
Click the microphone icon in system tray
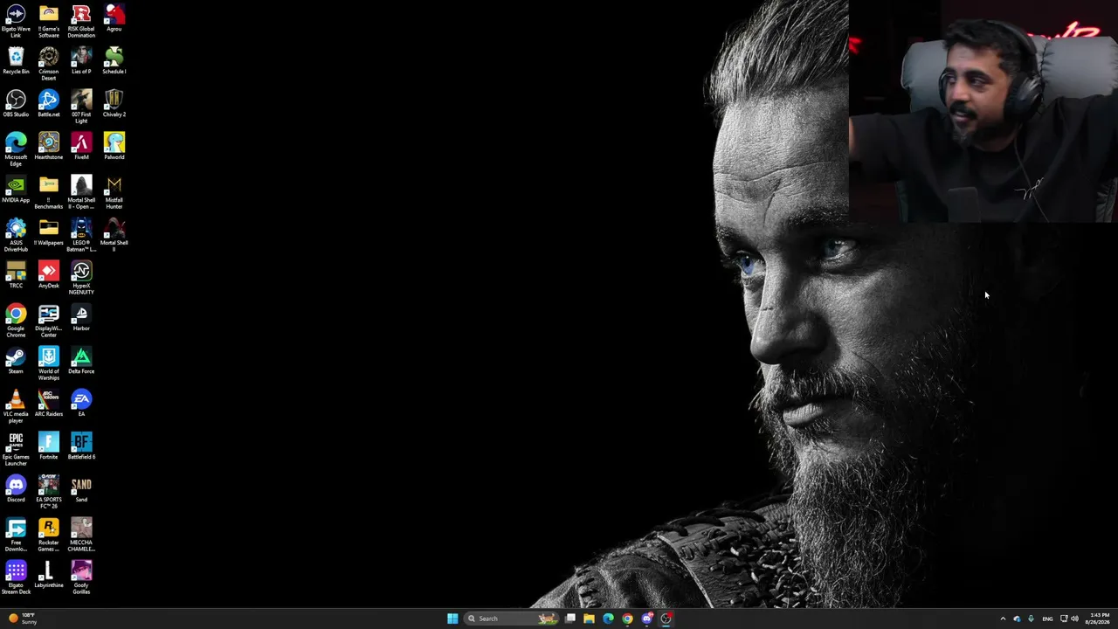tap(1031, 619)
